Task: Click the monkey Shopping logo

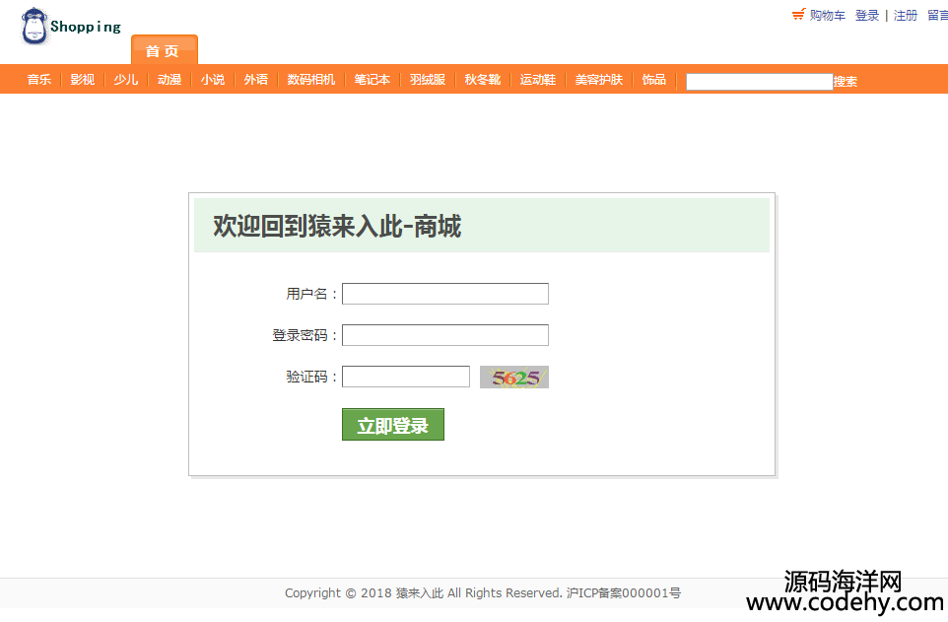Action: coord(71,27)
